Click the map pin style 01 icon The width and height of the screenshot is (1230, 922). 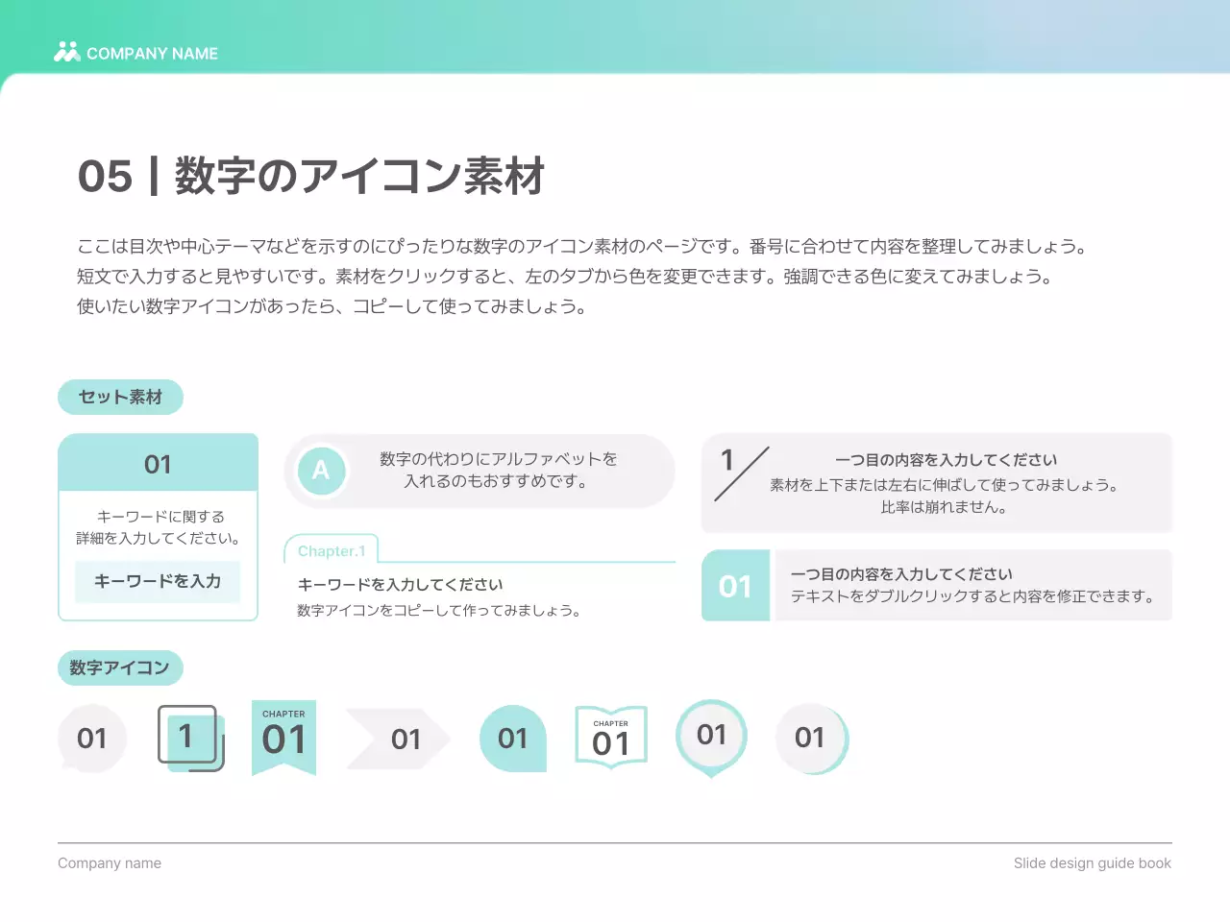point(711,736)
